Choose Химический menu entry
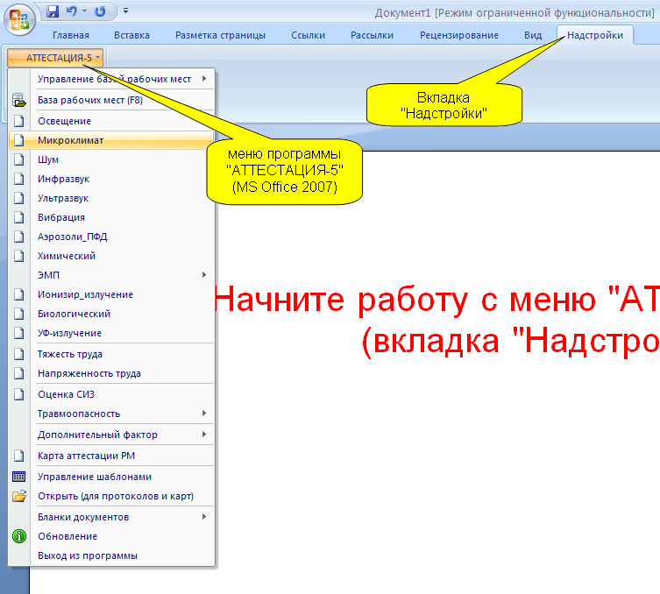Viewport: 660px width, 594px height. coord(111,256)
